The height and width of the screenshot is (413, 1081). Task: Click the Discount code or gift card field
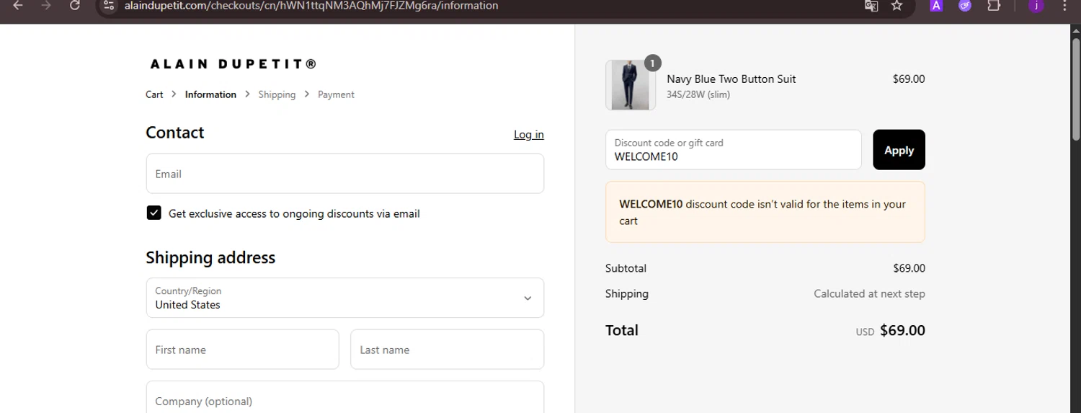[x=734, y=150]
